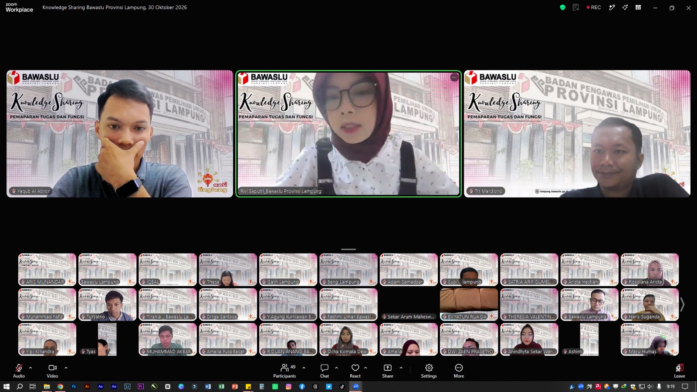Open the React heart button

tap(355, 371)
